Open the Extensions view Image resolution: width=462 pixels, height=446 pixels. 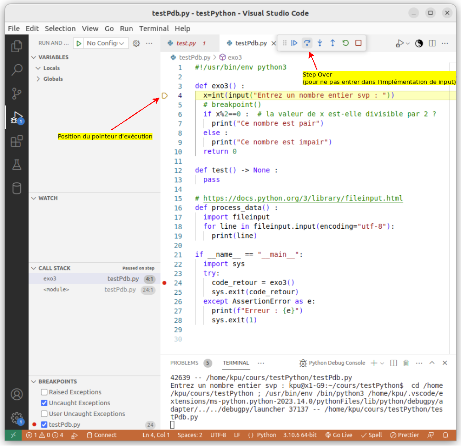click(x=17, y=141)
